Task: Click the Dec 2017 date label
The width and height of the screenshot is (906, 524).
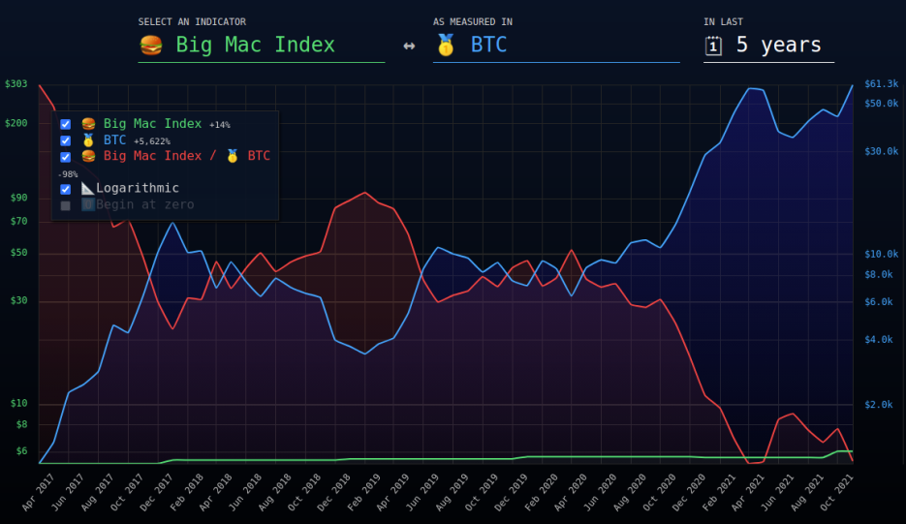Action: pos(156,492)
